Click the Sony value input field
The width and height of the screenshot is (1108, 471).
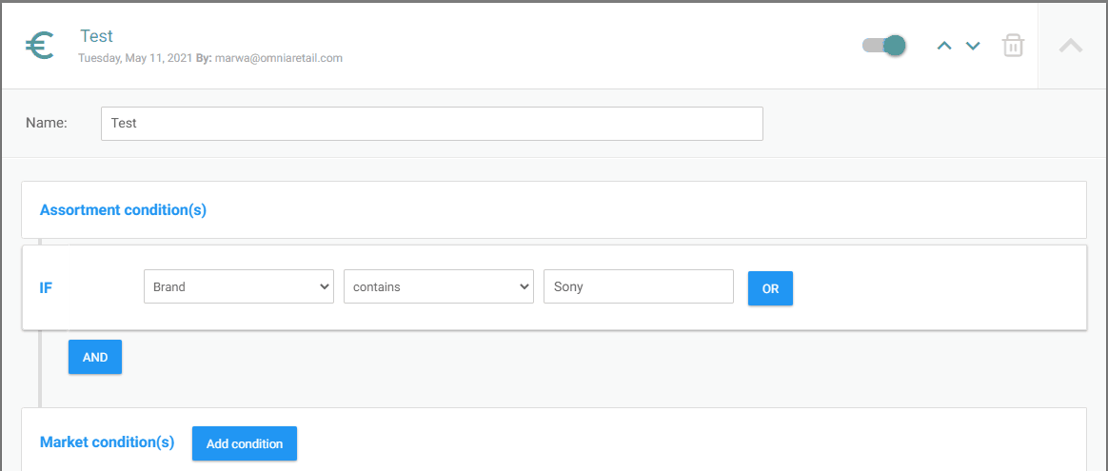click(x=639, y=286)
